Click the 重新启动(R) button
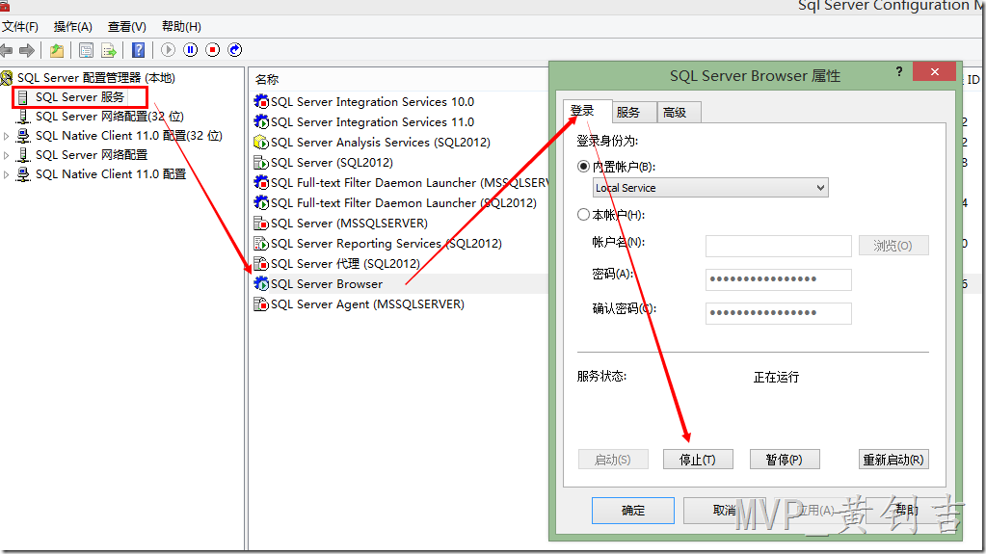Image resolution: width=986 pixels, height=554 pixels. coord(893,460)
